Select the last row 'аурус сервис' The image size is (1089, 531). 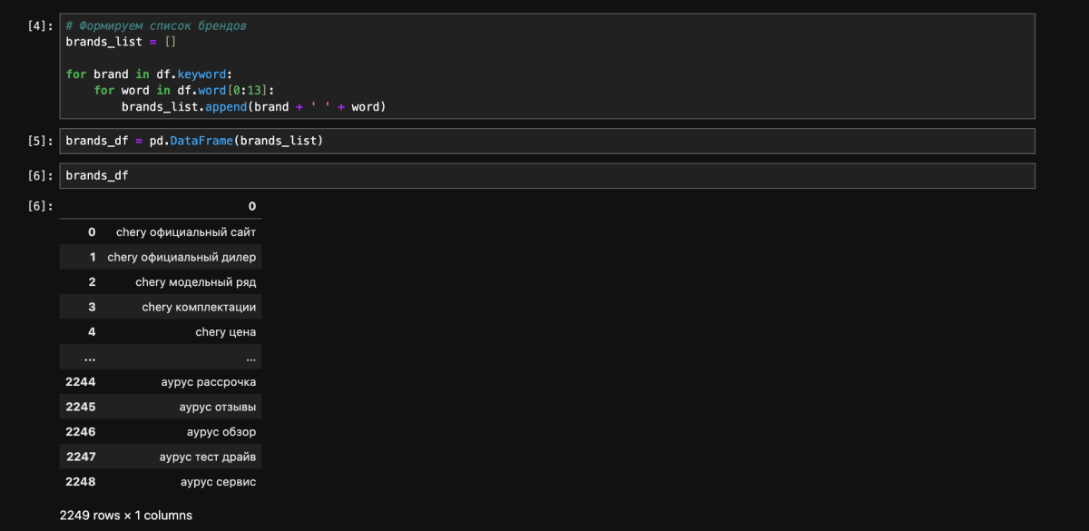pyautogui.click(x=218, y=482)
